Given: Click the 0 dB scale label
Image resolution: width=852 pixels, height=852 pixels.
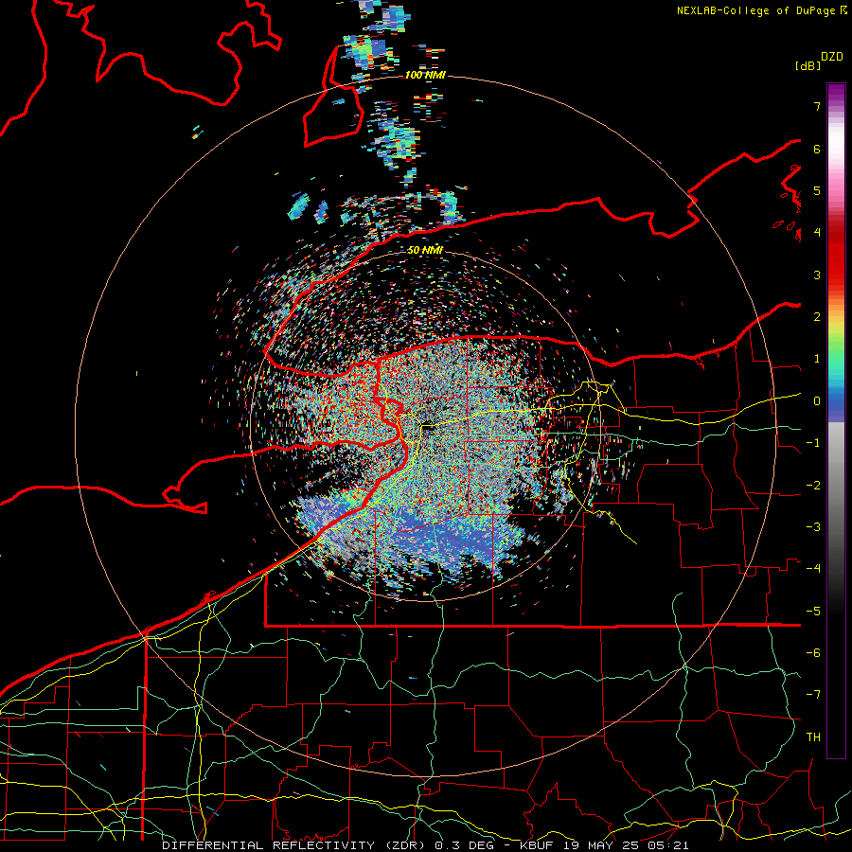Looking at the screenshot, I should (817, 401).
